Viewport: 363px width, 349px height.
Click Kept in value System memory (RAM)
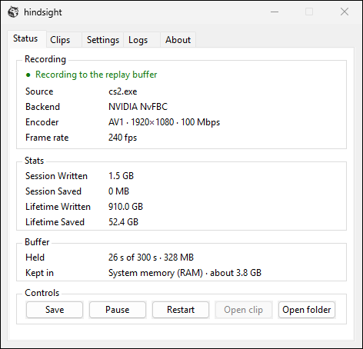[x=155, y=273]
